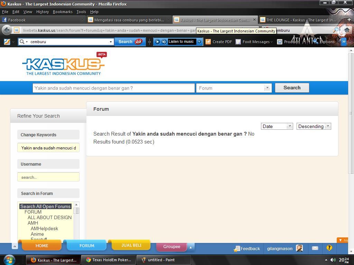Viewport: 354px width, 265px height.
Task: Click the yellow help question mark icon
Action: [329, 248]
